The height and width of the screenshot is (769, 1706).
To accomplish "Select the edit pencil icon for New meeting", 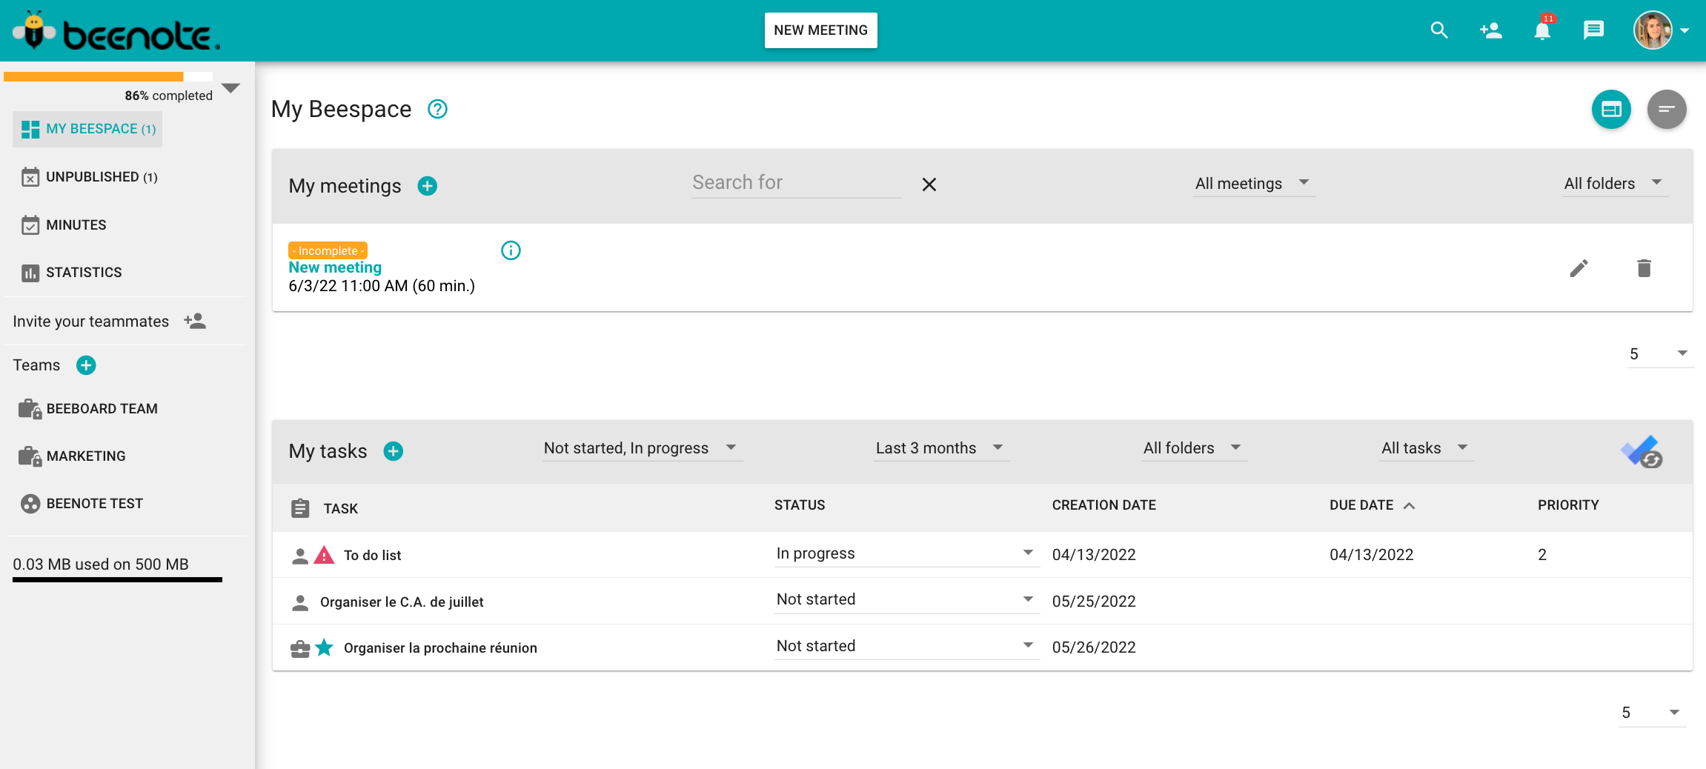I will point(1579,268).
